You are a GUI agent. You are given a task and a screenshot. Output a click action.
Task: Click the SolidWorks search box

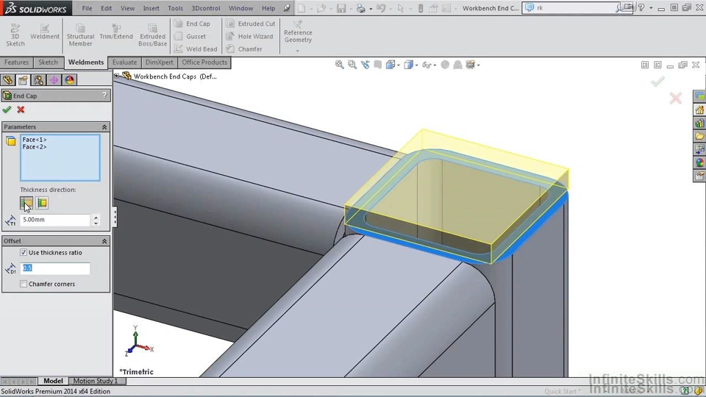click(572, 7)
